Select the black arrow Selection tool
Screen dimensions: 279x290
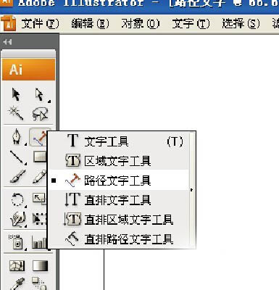[17, 94]
